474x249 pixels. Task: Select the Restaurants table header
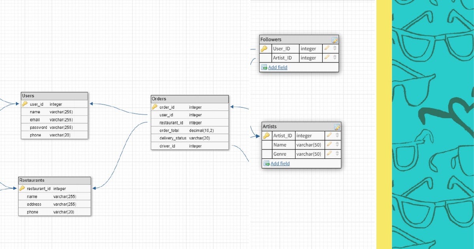click(55, 181)
